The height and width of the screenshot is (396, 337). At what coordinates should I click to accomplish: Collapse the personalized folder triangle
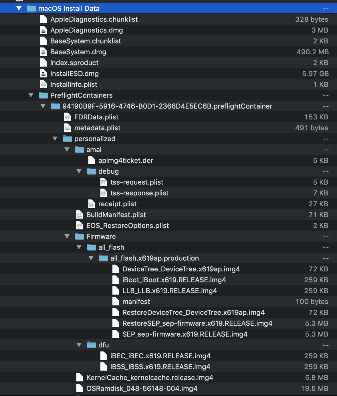55,139
